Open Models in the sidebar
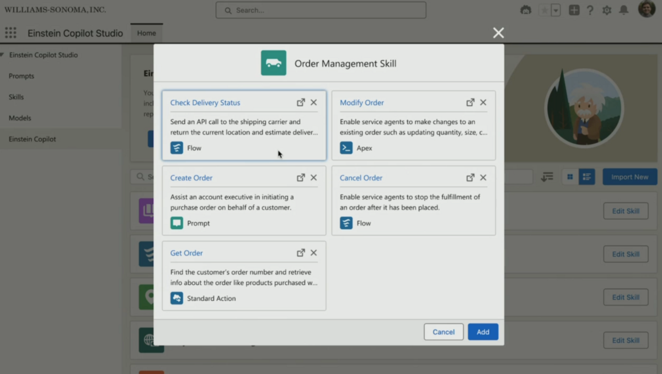This screenshot has width=662, height=374. tap(20, 118)
